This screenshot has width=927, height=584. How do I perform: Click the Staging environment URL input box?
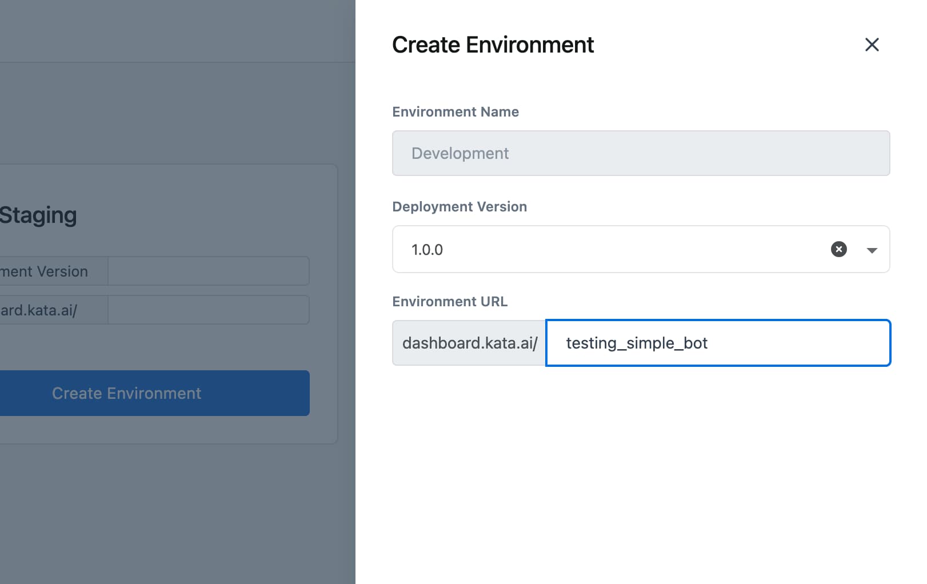(x=209, y=310)
